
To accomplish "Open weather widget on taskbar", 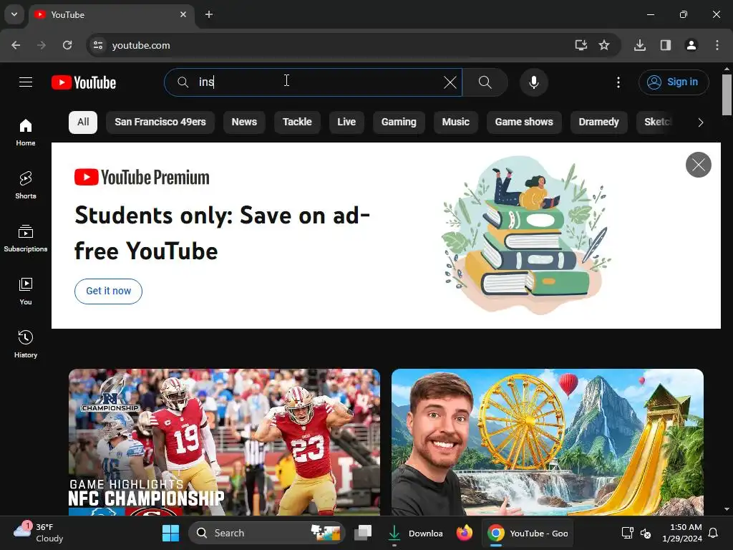I will click(39, 533).
